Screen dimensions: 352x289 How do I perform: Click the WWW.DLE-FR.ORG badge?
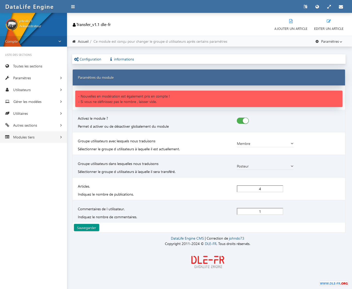pos(334,283)
